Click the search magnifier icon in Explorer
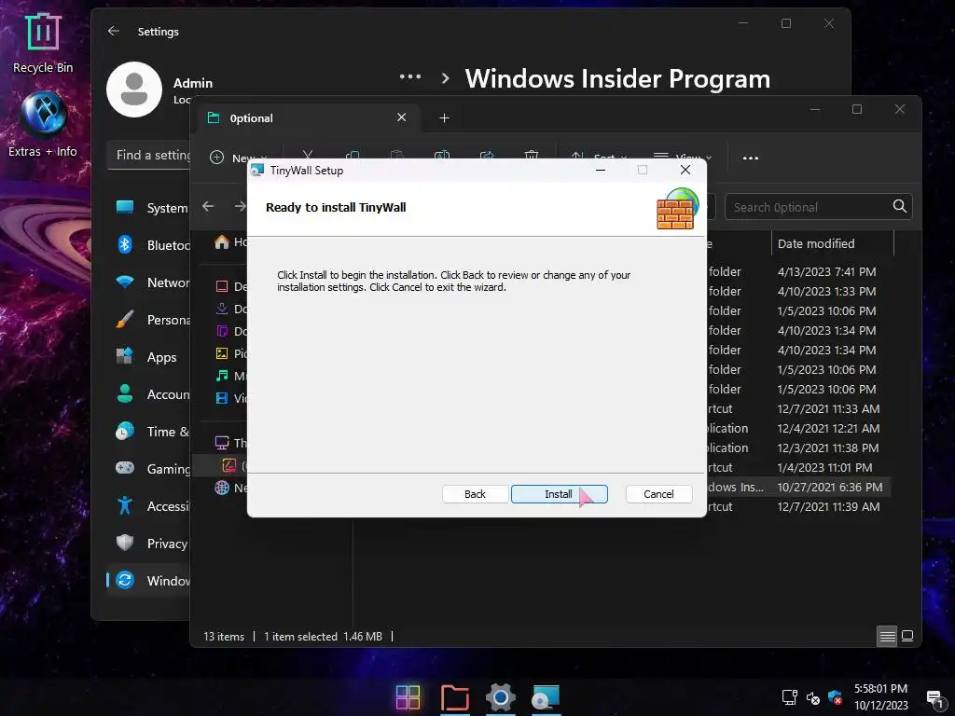 (x=900, y=206)
